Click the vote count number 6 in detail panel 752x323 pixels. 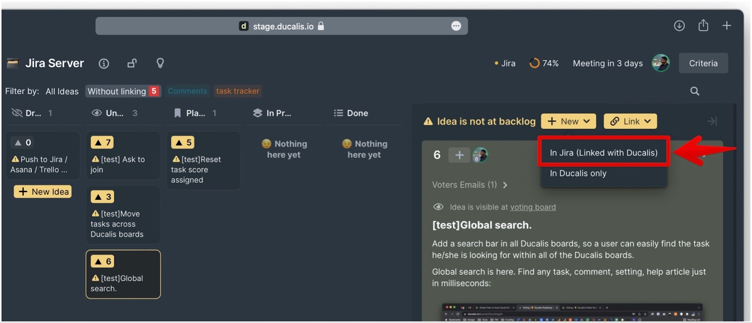437,155
